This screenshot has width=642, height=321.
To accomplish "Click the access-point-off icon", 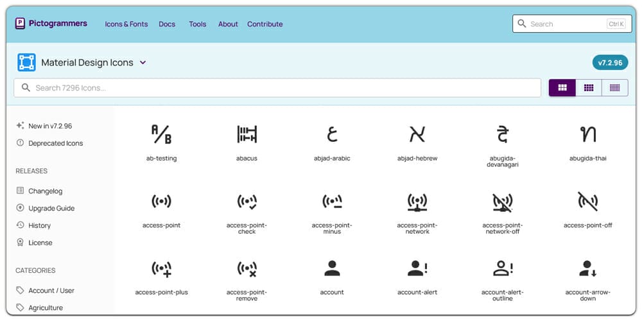I will click(x=588, y=201).
